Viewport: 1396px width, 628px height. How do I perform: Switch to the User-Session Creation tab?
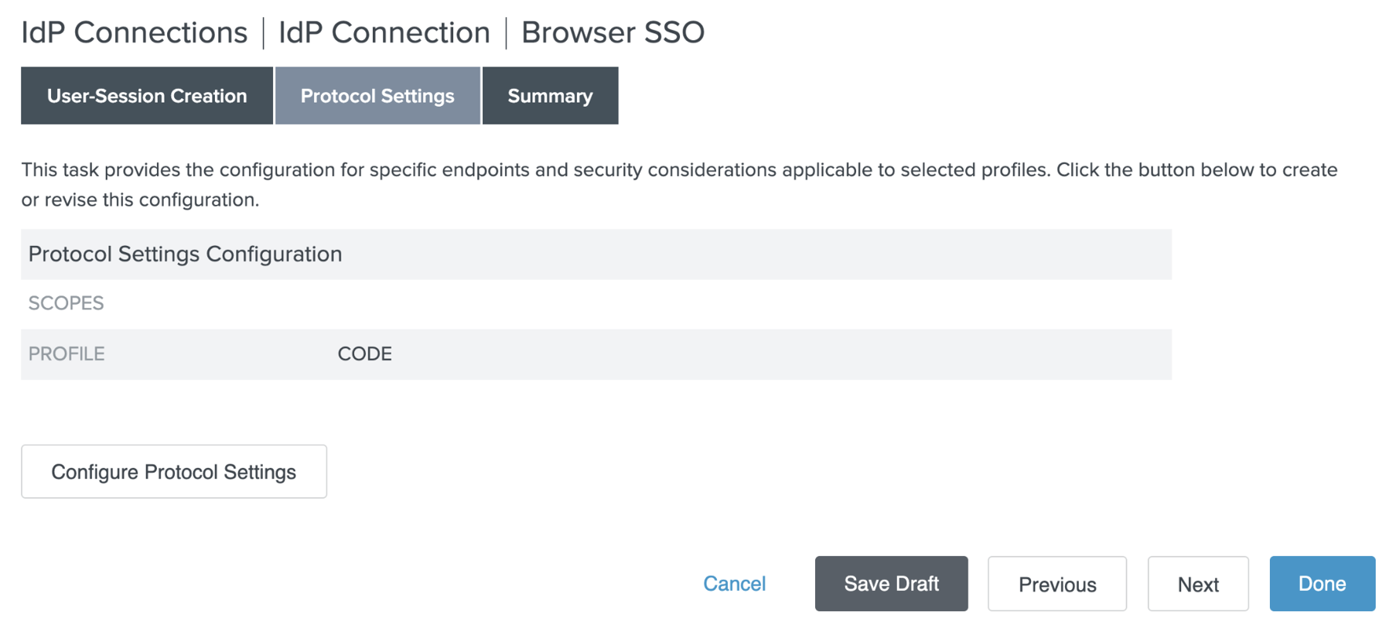pyautogui.click(x=147, y=96)
